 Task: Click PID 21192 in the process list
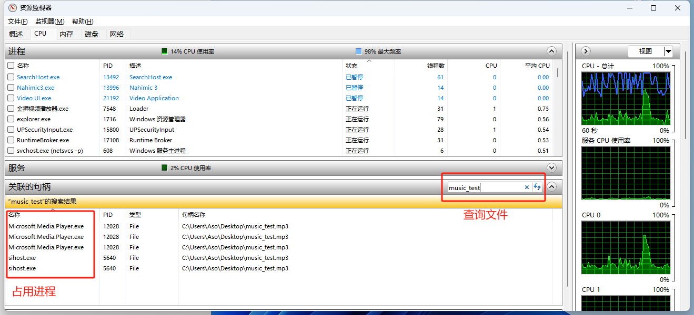111,98
